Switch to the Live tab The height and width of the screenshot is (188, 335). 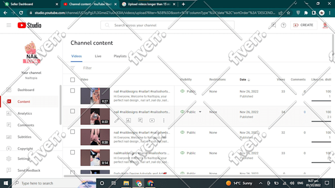tap(98, 56)
